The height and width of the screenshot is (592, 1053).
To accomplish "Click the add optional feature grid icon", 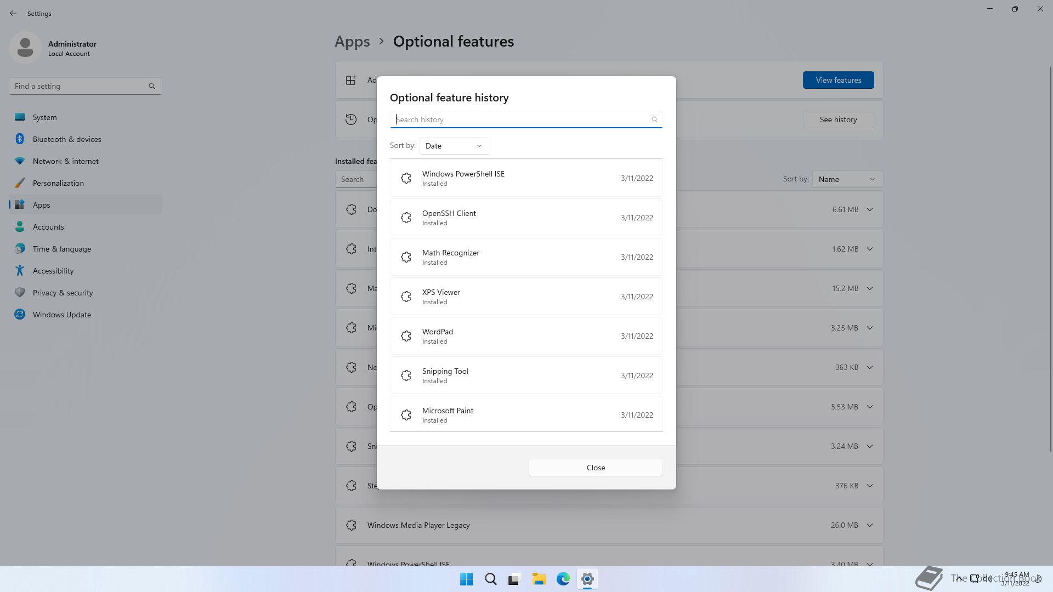I will (x=351, y=80).
